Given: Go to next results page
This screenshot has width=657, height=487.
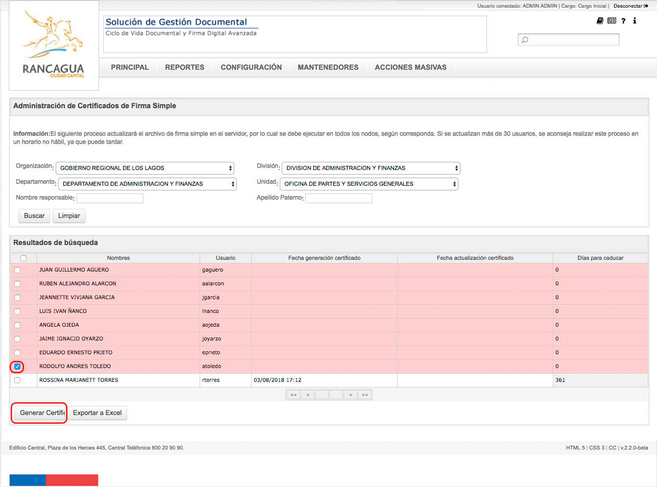Looking at the screenshot, I should [x=350, y=395].
